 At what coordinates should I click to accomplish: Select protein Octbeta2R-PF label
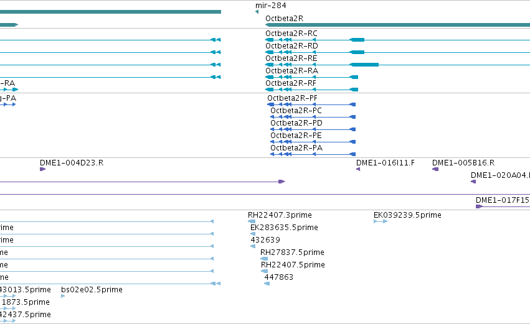coord(292,98)
